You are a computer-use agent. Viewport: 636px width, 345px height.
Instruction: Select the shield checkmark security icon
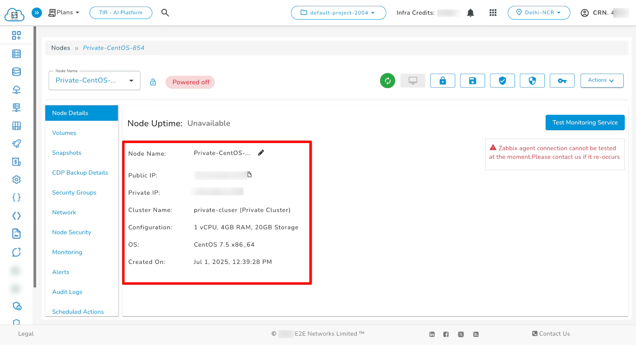[x=502, y=81]
